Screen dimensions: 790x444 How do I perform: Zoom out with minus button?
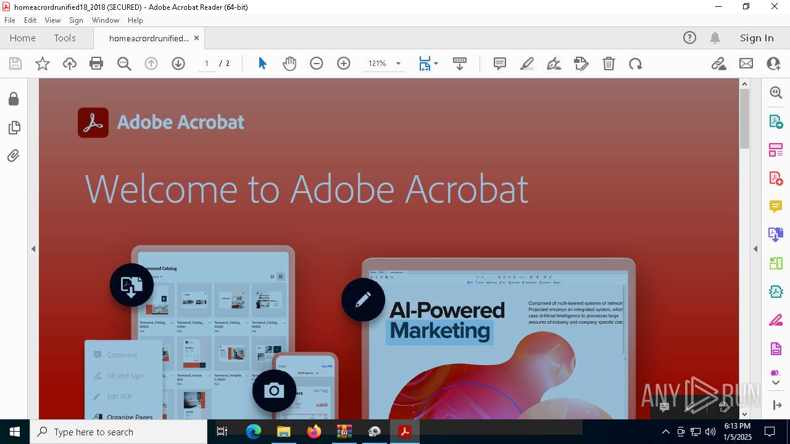[317, 64]
